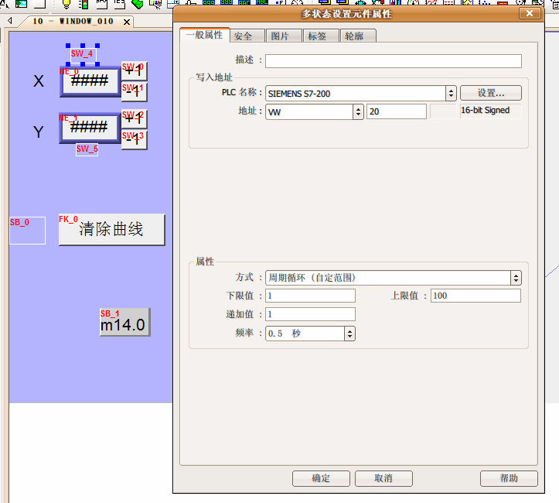559x503 pixels.
Task: Click the tab scroll left arrow
Action: [10, 21]
